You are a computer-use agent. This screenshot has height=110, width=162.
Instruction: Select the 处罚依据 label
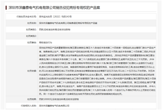tap(32, 71)
